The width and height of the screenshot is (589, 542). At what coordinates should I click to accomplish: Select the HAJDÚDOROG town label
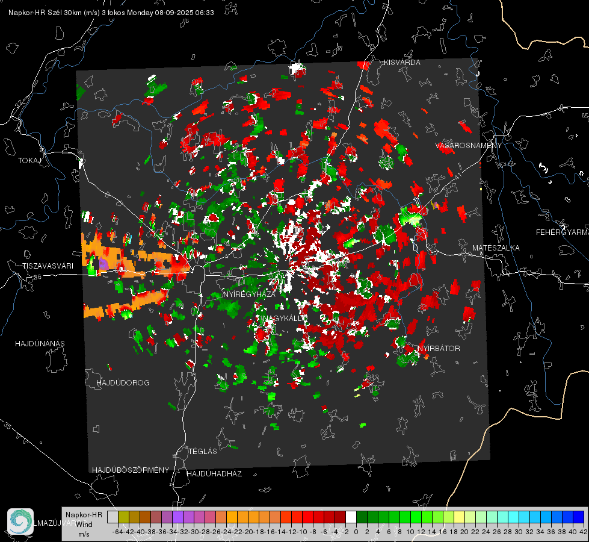pos(123,382)
